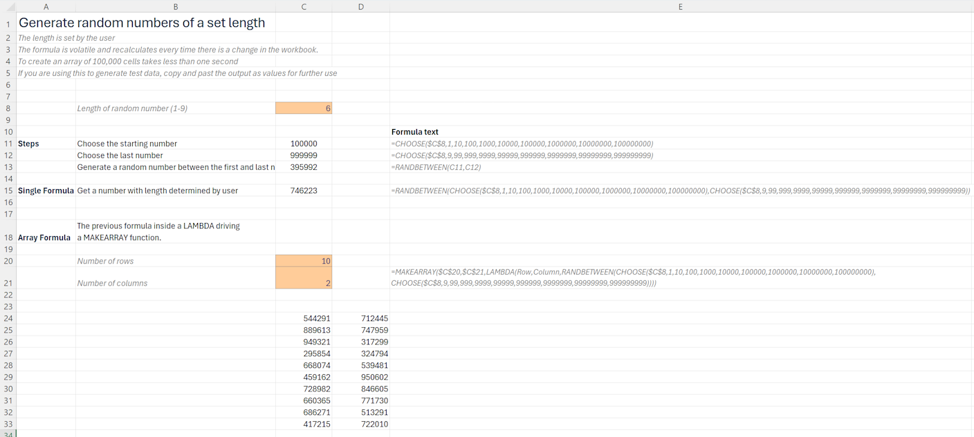Screen dimensions: 974x437
Task: Select column C header
Action: pyautogui.click(x=304, y=6)
